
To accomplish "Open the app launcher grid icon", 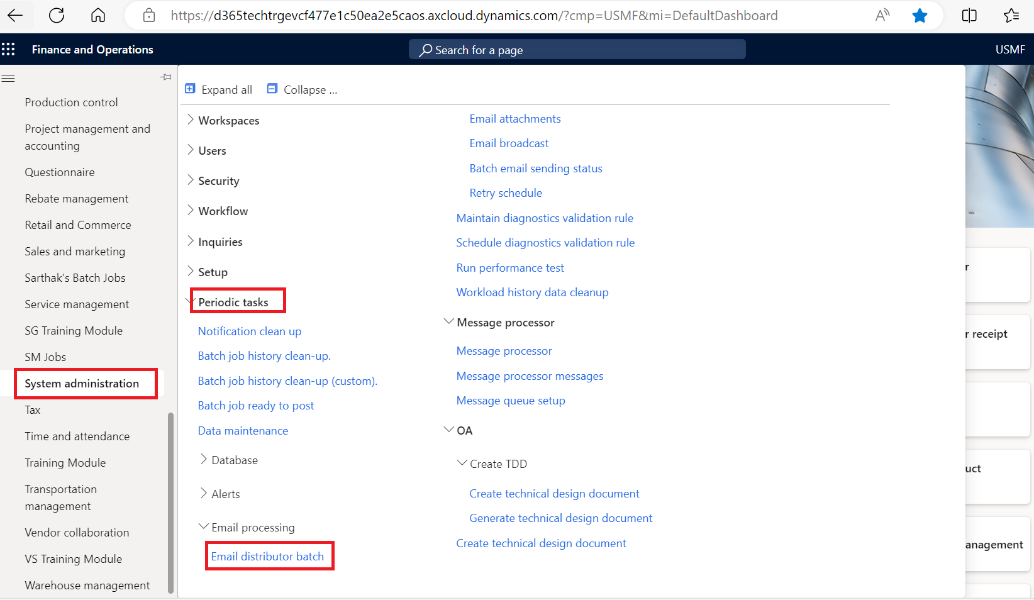I will pos(9,49).
